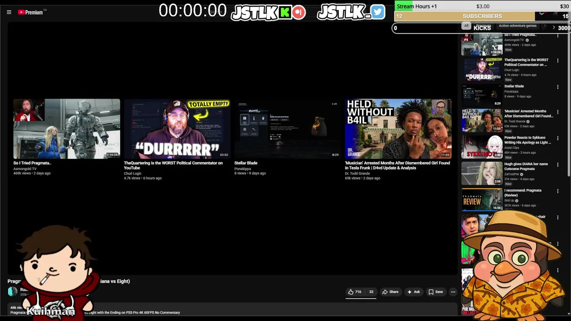
Task: Open the channel avatar beside the subscriber count
Action: pyautogui.click(x=12, y=291)
